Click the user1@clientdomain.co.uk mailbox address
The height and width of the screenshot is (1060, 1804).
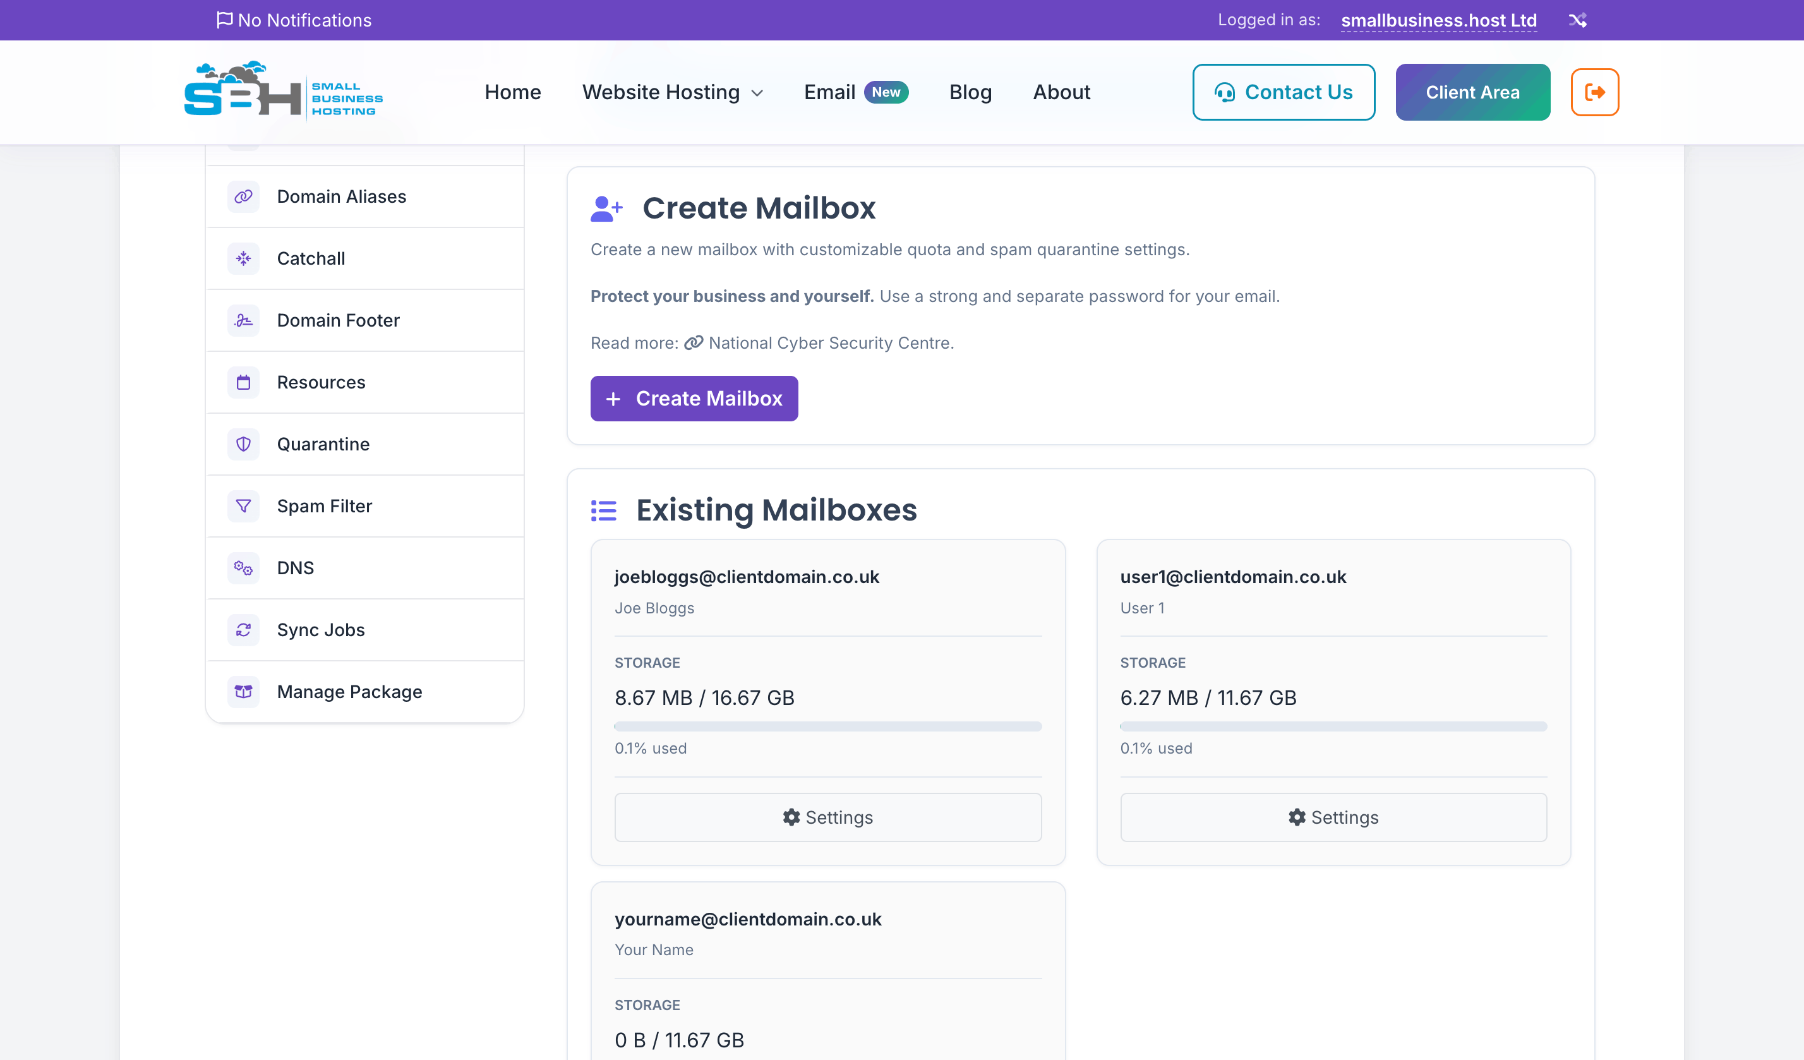pos(1234,577)
